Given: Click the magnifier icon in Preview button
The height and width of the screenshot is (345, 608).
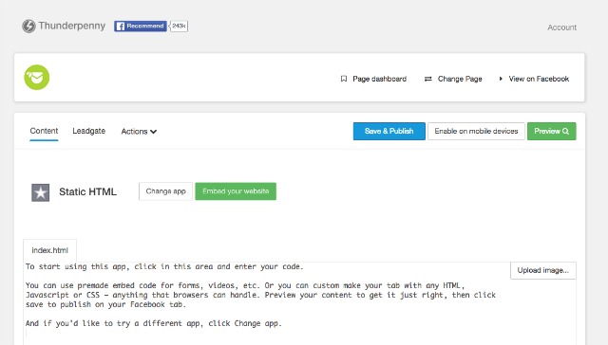Looking at the screenshot, I should coord(566,131).
